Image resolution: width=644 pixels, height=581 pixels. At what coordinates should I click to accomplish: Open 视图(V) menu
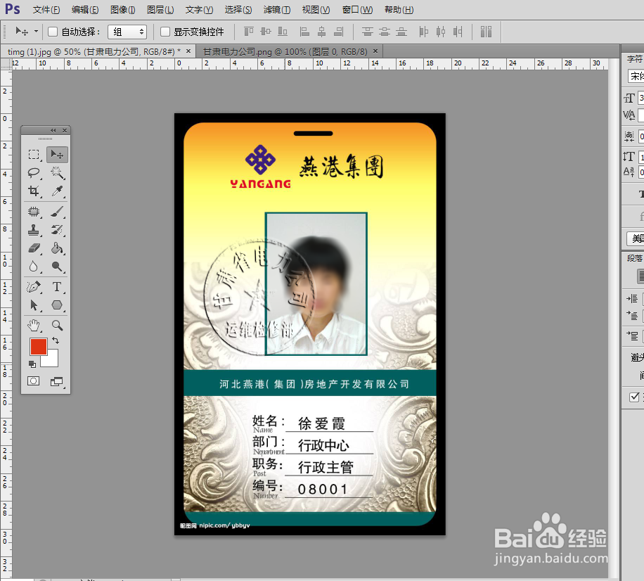point(316,9)
